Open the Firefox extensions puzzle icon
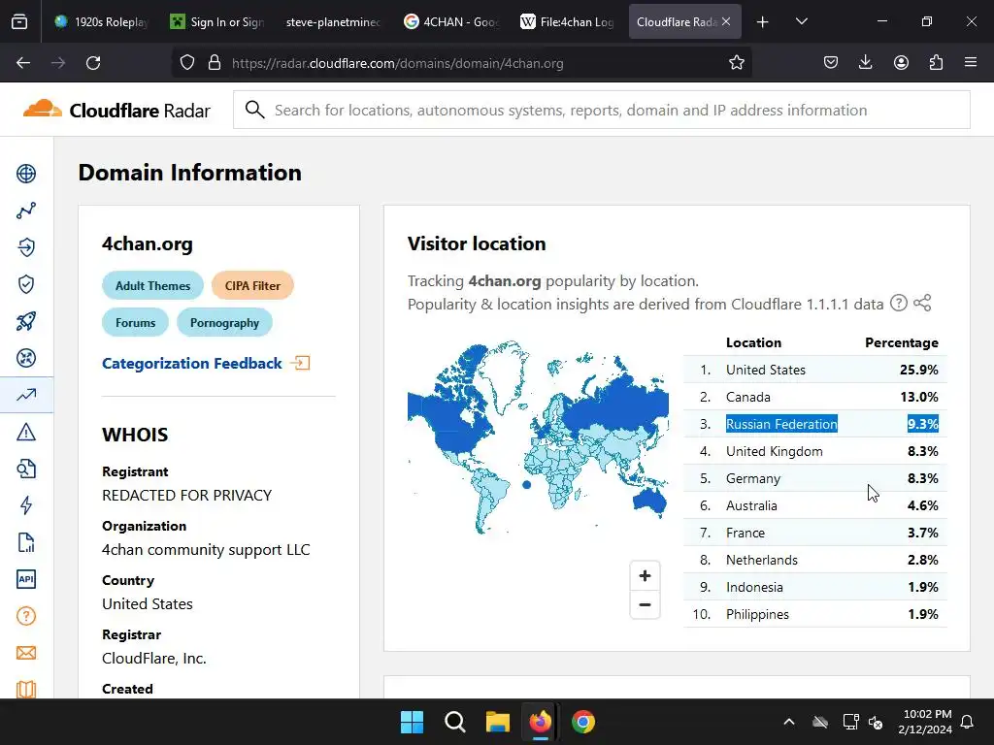 936,63
